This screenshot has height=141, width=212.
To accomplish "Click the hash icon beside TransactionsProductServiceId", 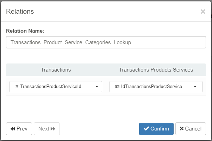I will pyautogui.click(x=17, y=87).
